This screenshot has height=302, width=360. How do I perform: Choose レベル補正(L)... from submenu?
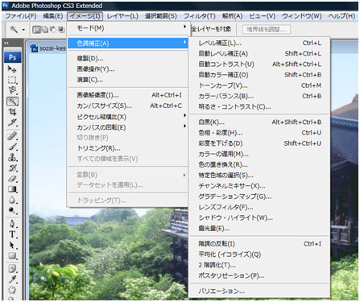(x=259, y=43)
